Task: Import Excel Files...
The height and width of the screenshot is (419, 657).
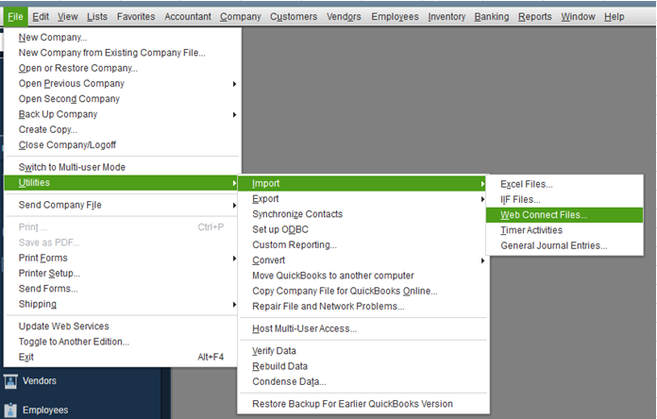Action: [564, 184]
